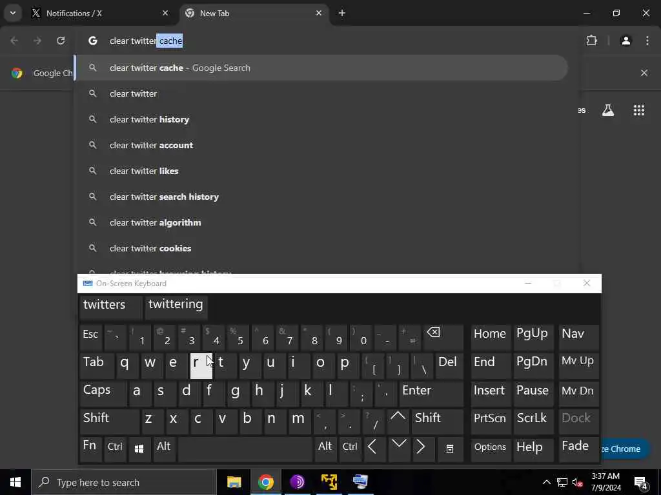Toggle the Caps key
661x495 pixels.
pyautogui.click(x=103, y=394)
